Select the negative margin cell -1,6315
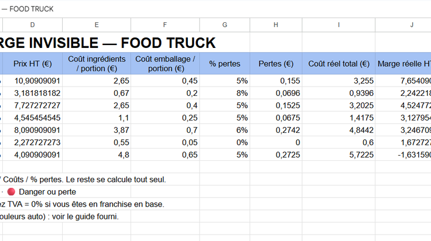Screen dimensions: 431x241 [x=403, y=155]
